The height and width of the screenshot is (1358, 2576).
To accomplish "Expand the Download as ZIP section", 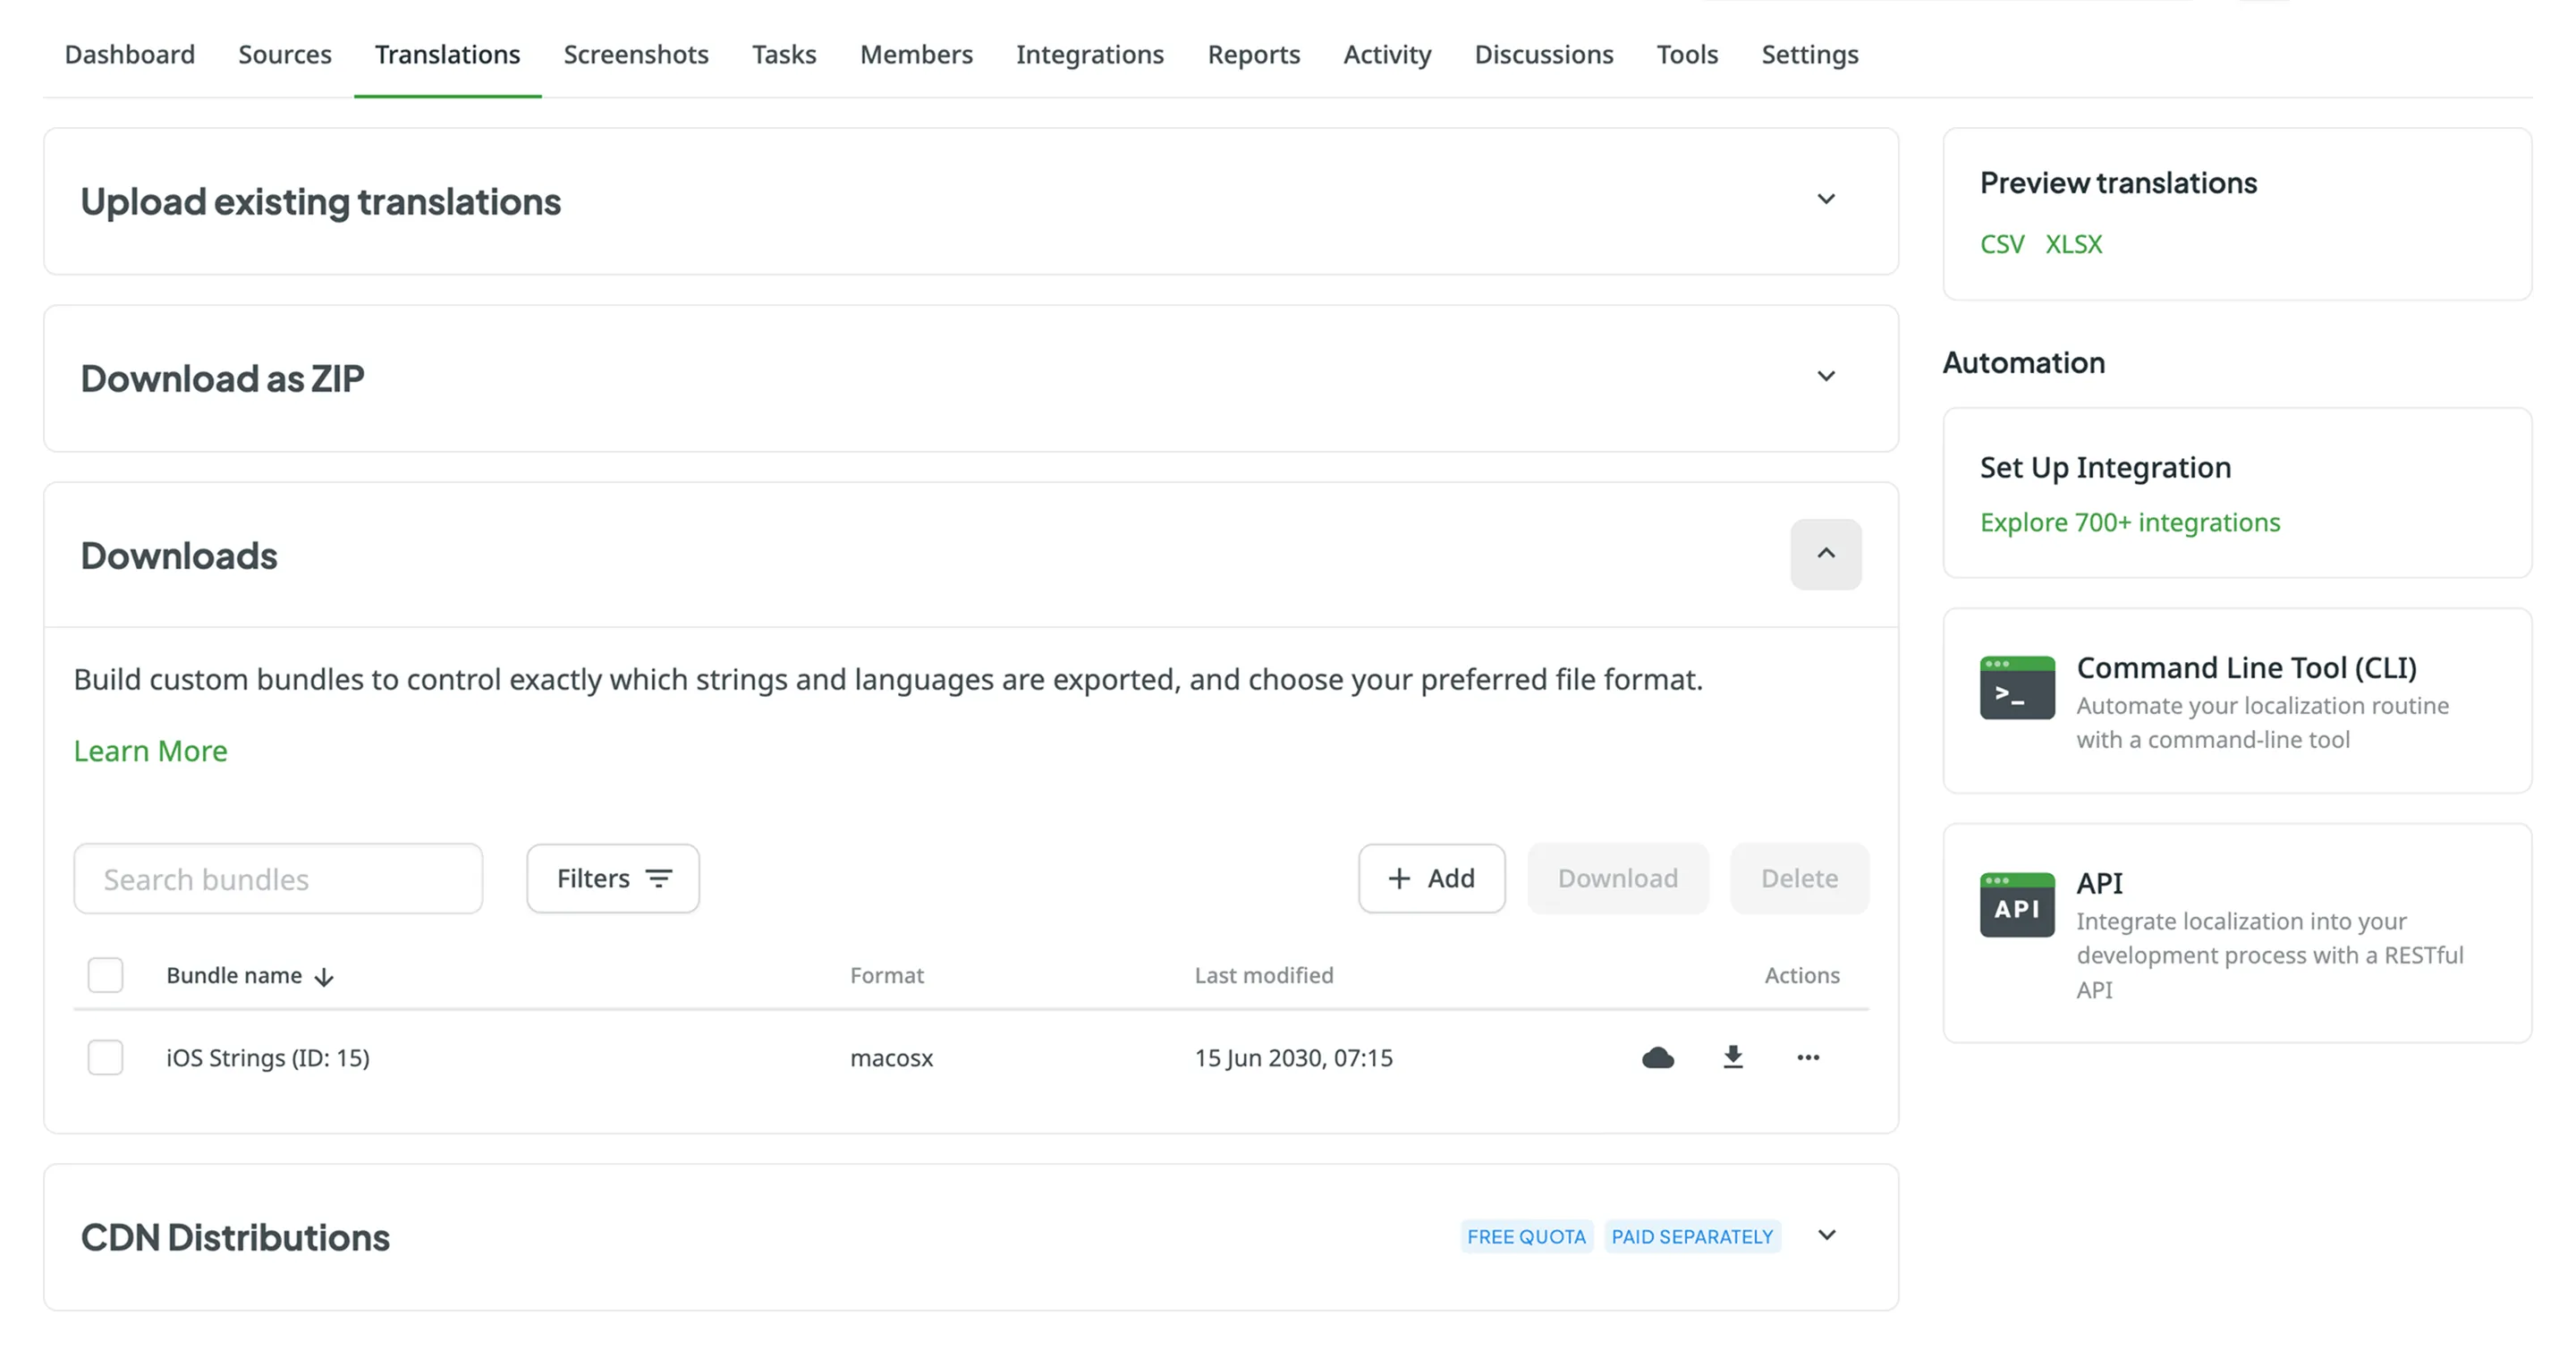I will click(x=1825, y=377).
